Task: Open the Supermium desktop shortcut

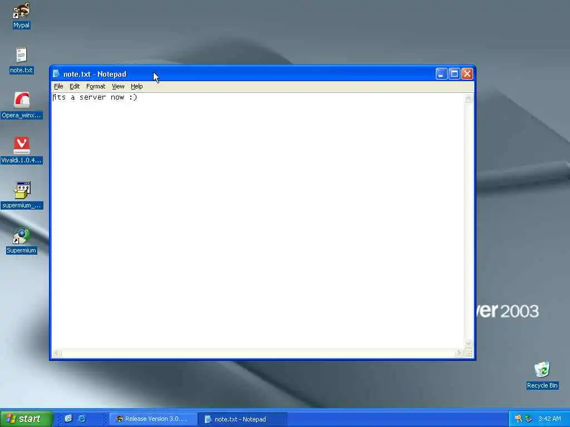Action: click(22, 241)
